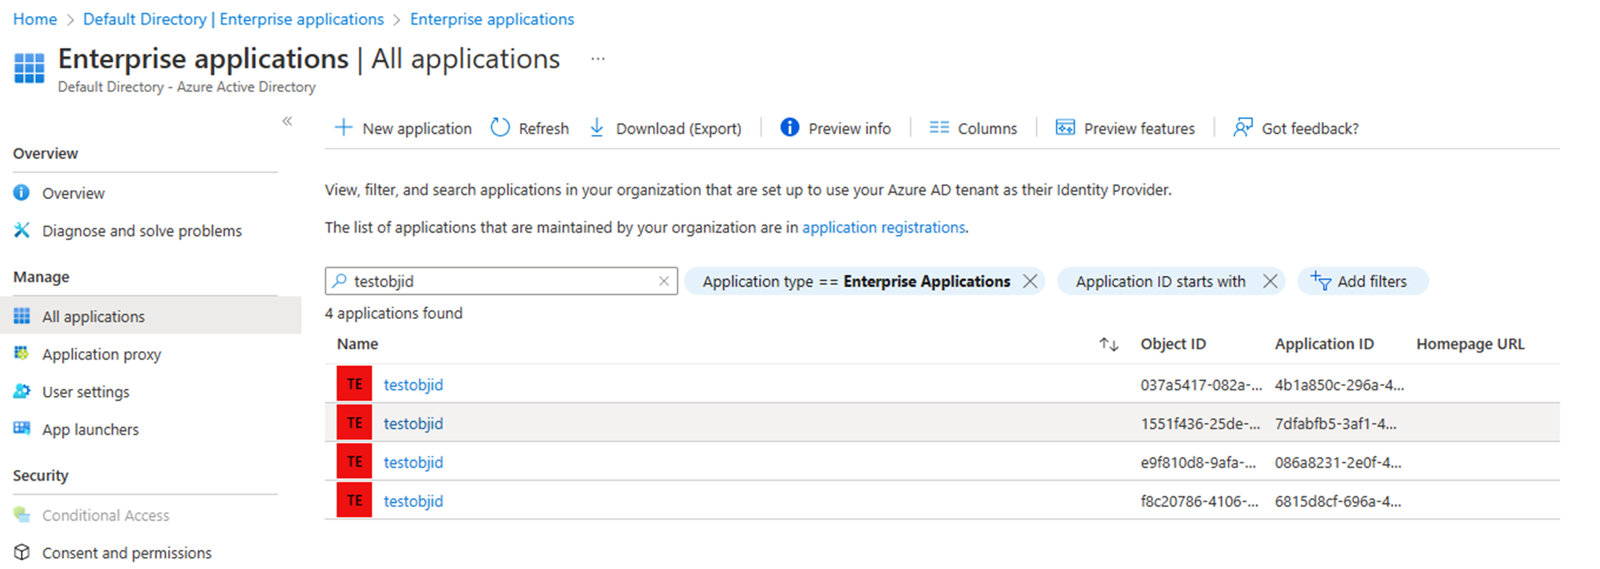Open testobjid app with Object ID 037a5417
Image resolution: width=1600 pixels, height=569 pixels.
coord(413,385)
